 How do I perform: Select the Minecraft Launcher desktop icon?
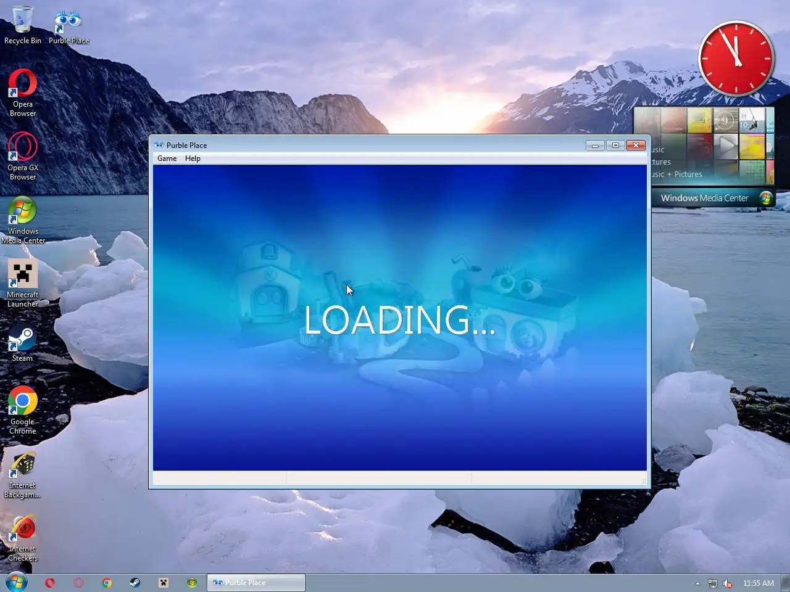coord(23,283)
